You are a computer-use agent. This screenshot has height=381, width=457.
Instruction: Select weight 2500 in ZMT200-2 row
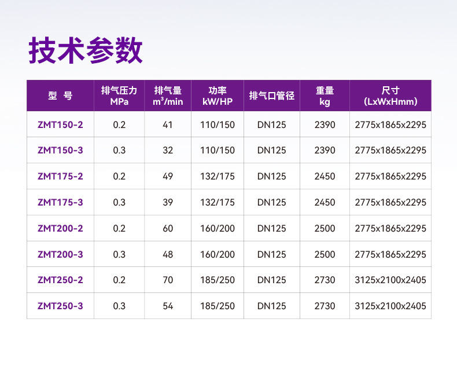tap(325, 228)
